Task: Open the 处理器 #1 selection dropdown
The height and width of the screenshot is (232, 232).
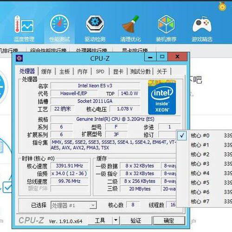Action: click(x=74, y=206)
